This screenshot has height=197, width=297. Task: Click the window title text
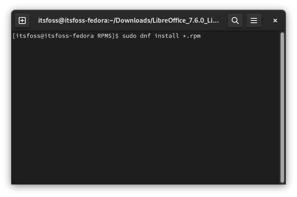click(x=128, y=20)
